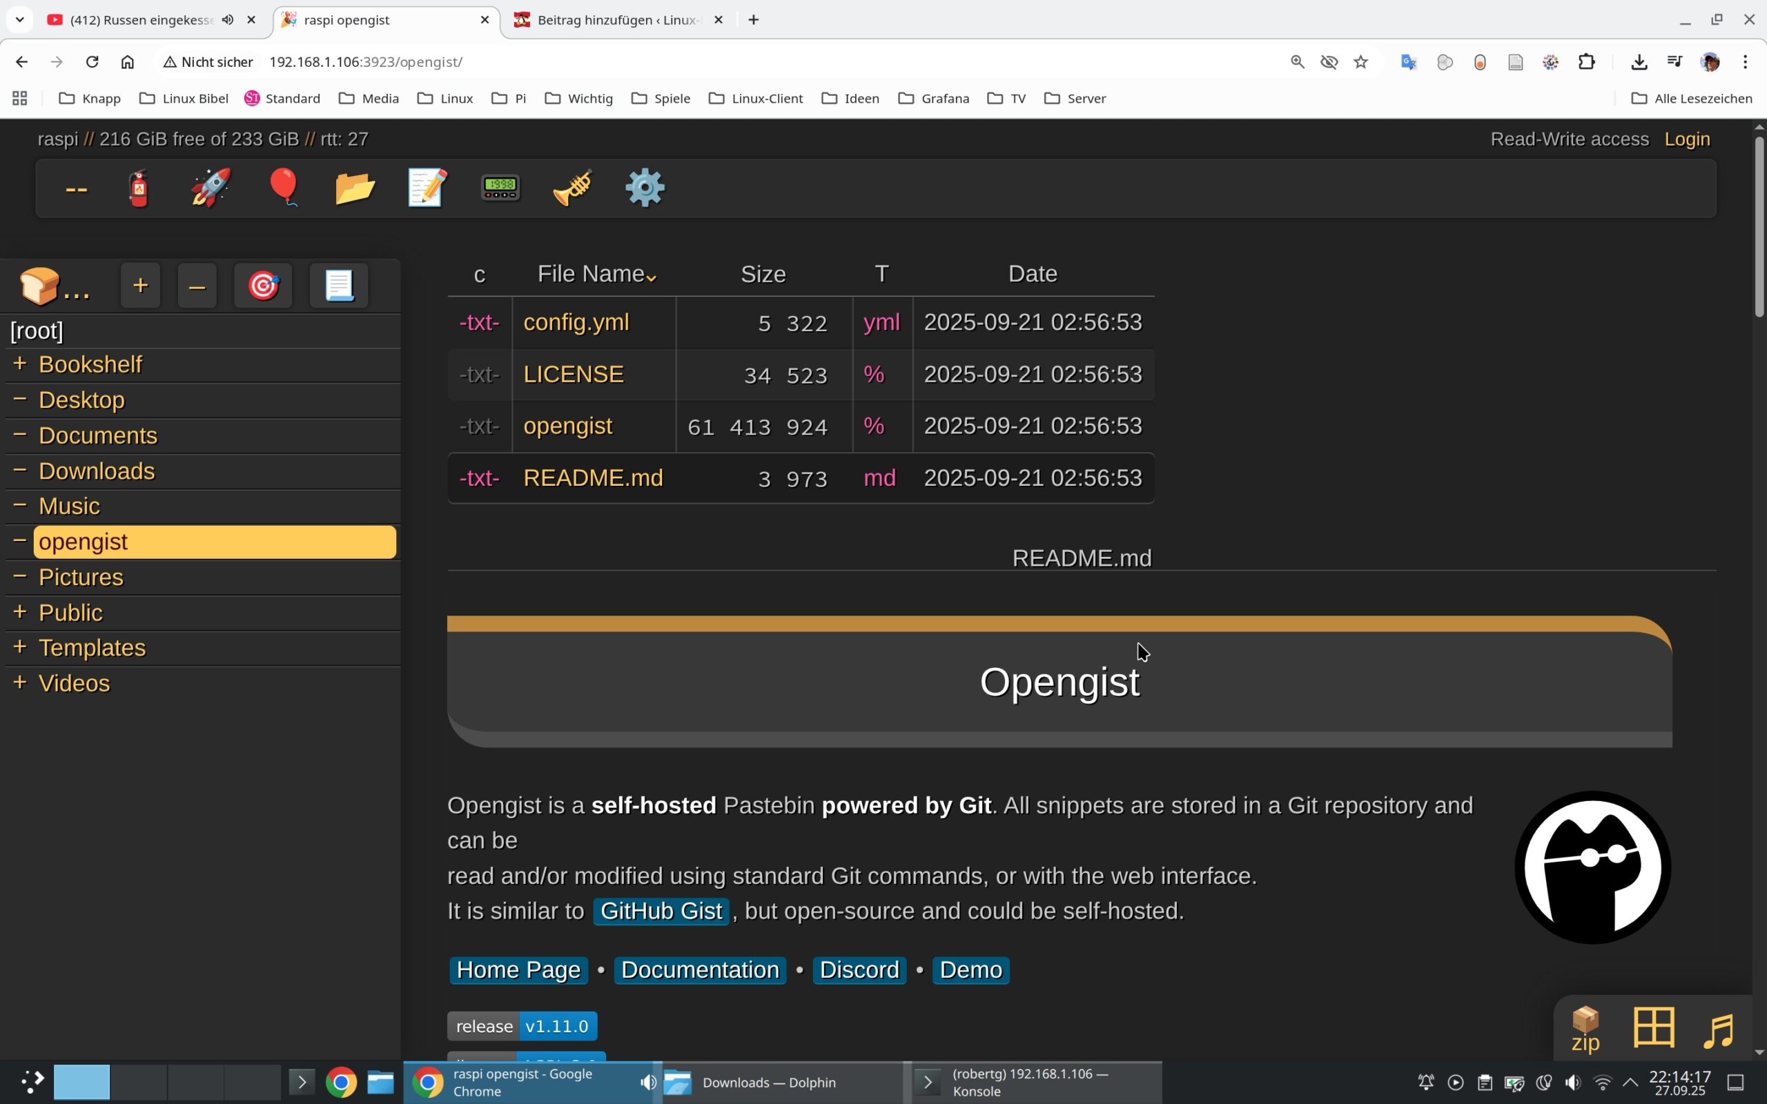Mute the YouTube tab speaker icon

click(x=228, y=20)
